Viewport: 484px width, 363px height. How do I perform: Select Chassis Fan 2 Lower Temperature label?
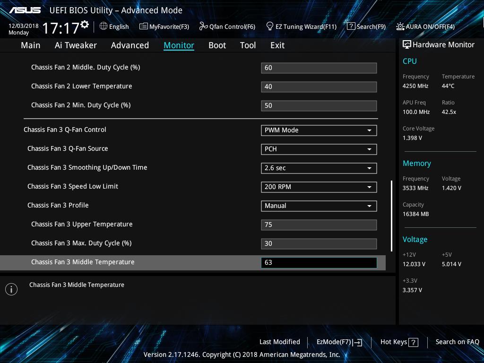[81, 86]
